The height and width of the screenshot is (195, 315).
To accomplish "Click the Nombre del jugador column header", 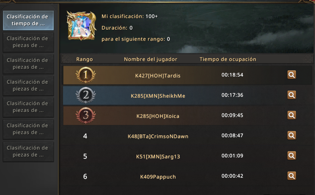I will coord(150,59).
